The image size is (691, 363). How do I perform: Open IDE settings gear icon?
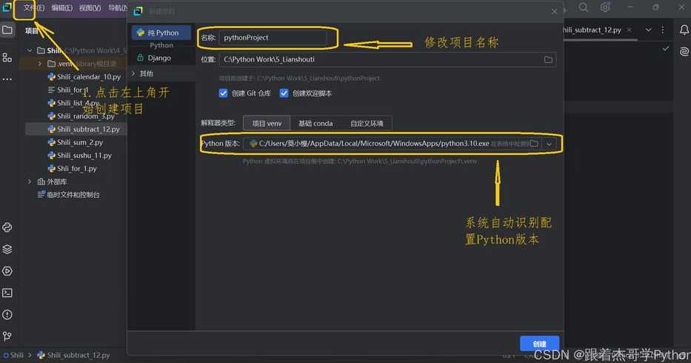605,7
